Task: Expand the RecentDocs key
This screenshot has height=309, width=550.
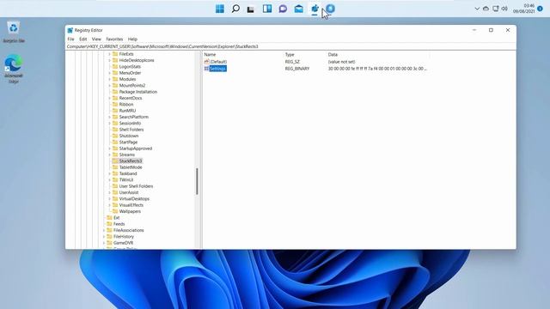Action: click(109, 99)
